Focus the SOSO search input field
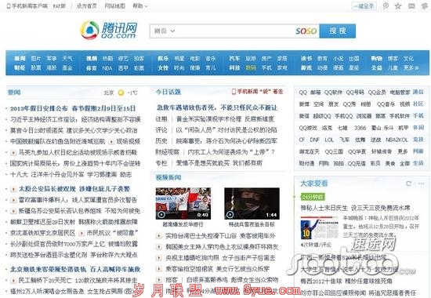Viewport: 431px width, 298px height. tap(235, 31)
